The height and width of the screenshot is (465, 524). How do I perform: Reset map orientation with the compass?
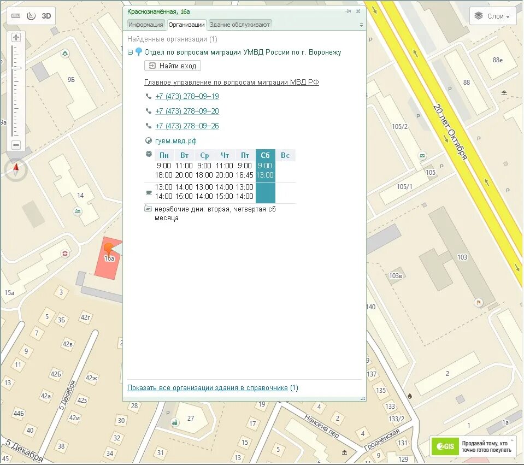16,170
